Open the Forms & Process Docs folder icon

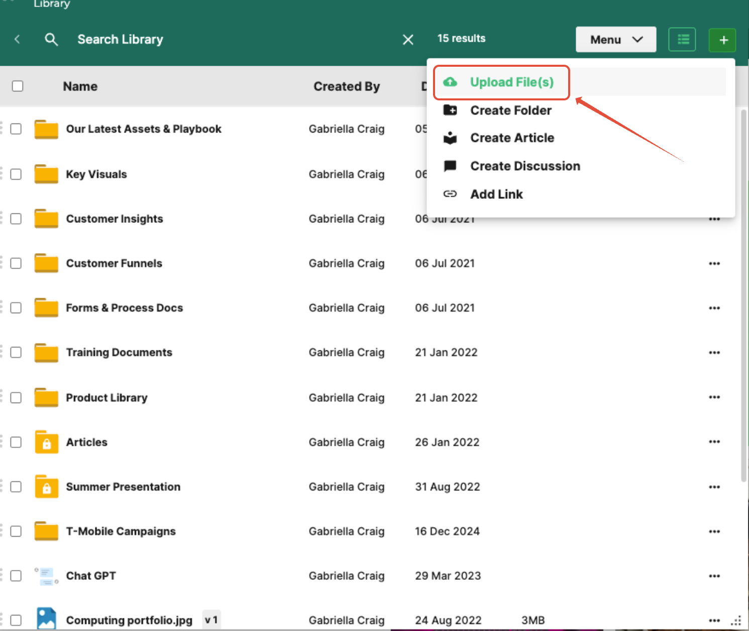[x=46, y=307]
